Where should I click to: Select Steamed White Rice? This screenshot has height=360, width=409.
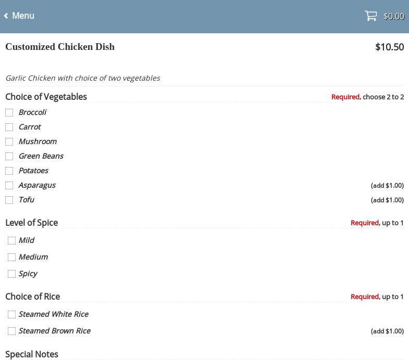click(x=12, y=314)
